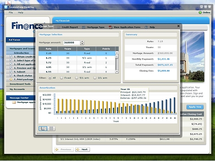Open the Credit Report document icon
Screen dimensions: 215x161
pyautogui.click(x=59, y=27)
